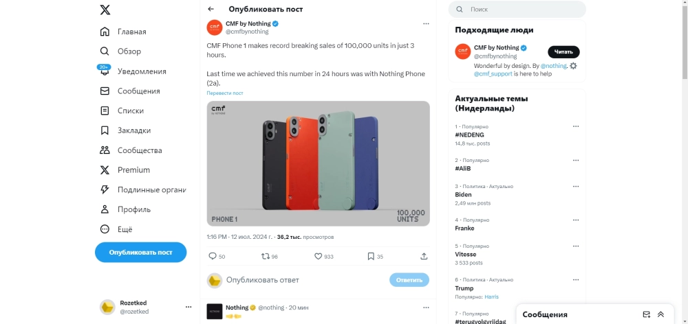Open more options for #NEDENG trend
The width and height of the screenshot is (688, 324).
click(x=576, y=126)
